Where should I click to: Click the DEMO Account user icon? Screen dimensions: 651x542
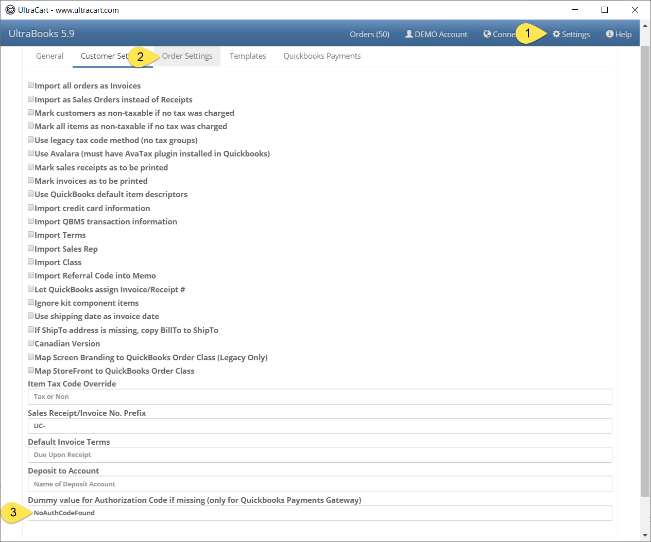(409, 34)
